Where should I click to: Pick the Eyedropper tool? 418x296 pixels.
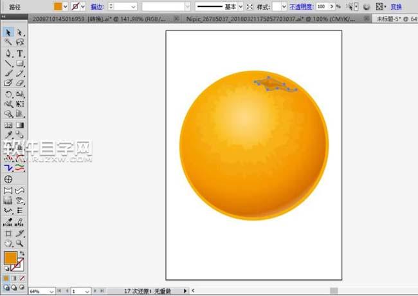[8, 135]
